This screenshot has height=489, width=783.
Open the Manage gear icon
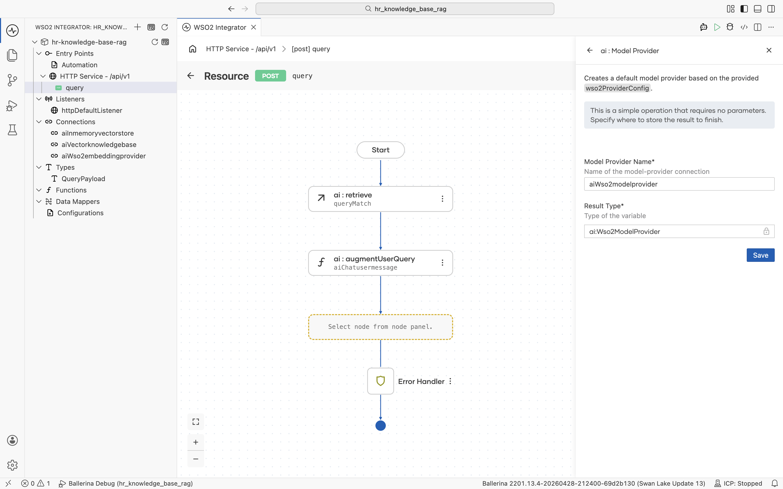point(12,465)
